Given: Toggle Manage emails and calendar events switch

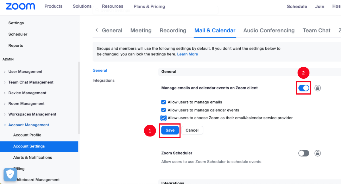Looking at the screenshot, I should pyautogui.click(x=303, y=88).
